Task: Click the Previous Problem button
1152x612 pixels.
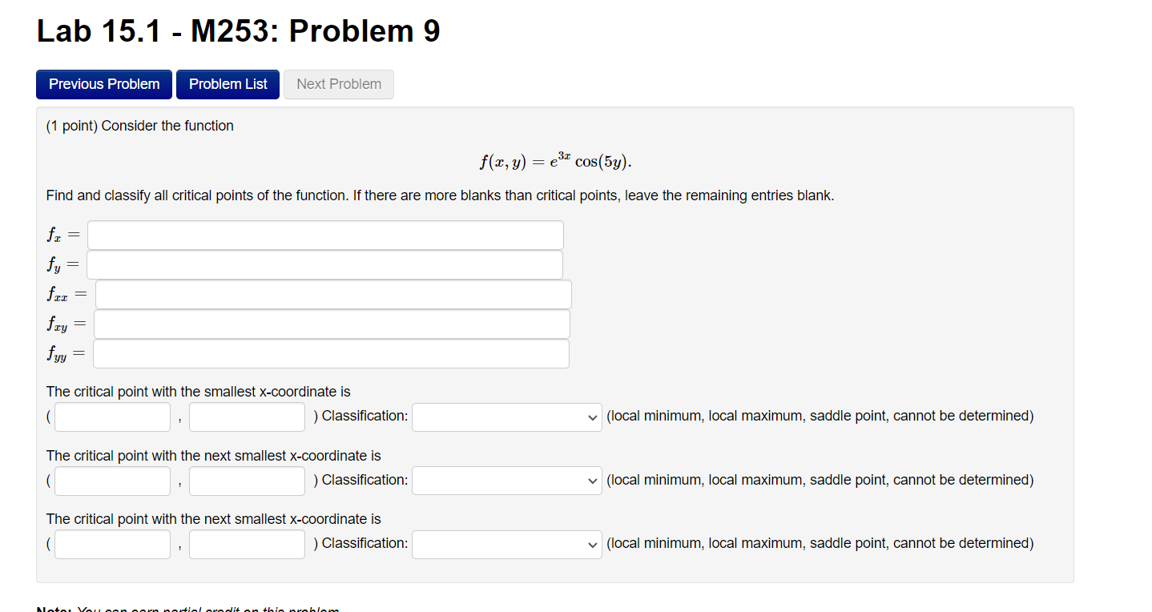Action: click(103, 84)
